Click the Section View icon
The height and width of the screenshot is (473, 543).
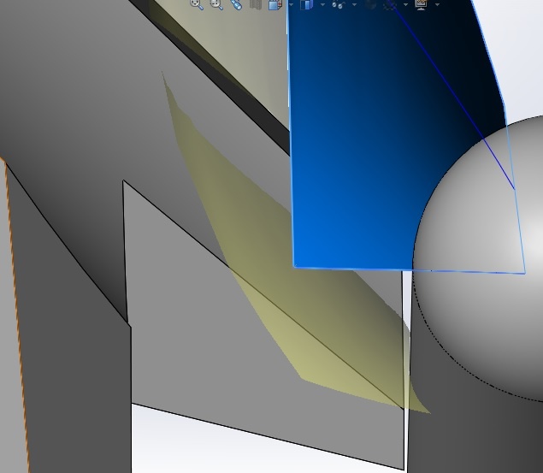coord(256,3)
